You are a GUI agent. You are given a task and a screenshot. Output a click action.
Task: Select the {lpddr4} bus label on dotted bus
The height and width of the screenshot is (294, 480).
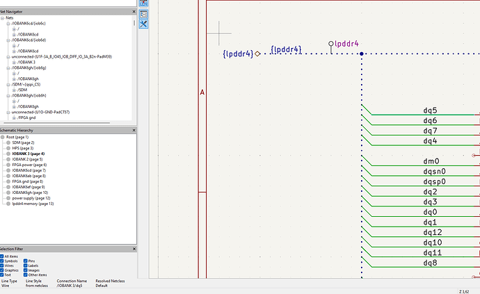pyautogui.click(x=286, y=49)
